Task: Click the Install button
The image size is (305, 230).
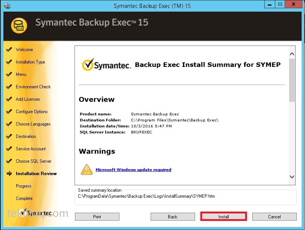Action: point(224,216)
